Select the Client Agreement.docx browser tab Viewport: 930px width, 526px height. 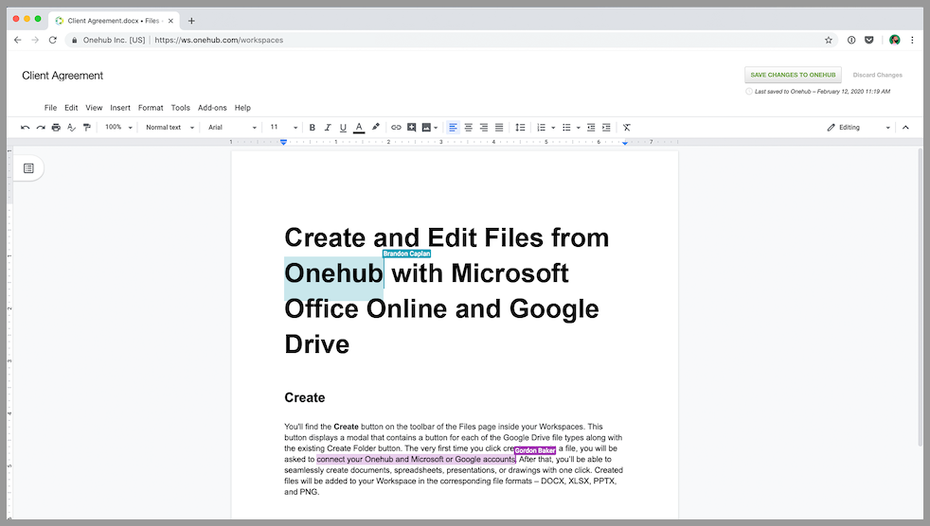click(x=113, y=21)
